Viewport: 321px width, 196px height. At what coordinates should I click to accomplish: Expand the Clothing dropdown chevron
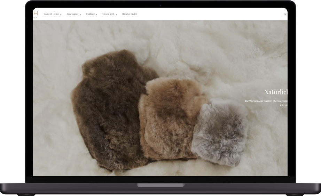[x=96, y=14]
